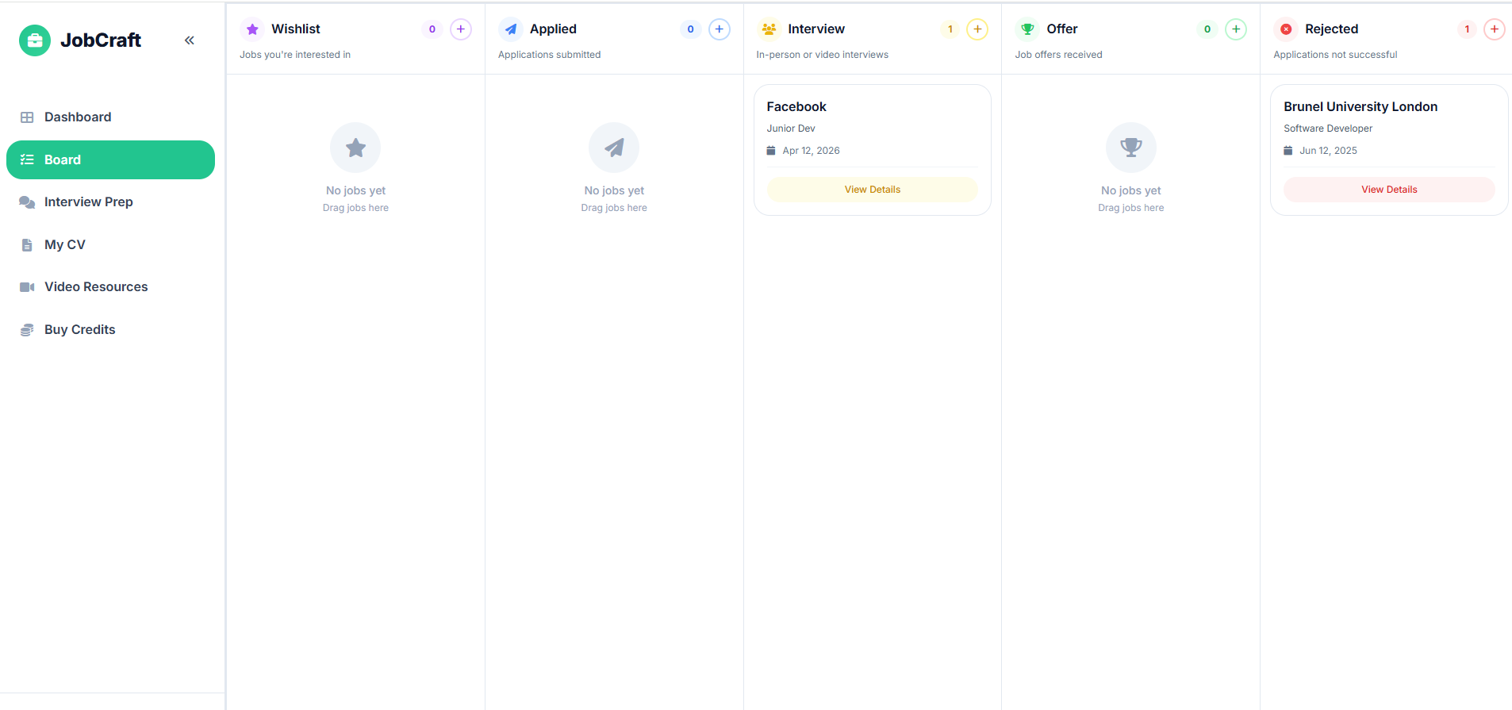This screenshot has width=1512, height=710.
Task: View Details of Brunel University London job
Action: click(x=1389, y=190)
